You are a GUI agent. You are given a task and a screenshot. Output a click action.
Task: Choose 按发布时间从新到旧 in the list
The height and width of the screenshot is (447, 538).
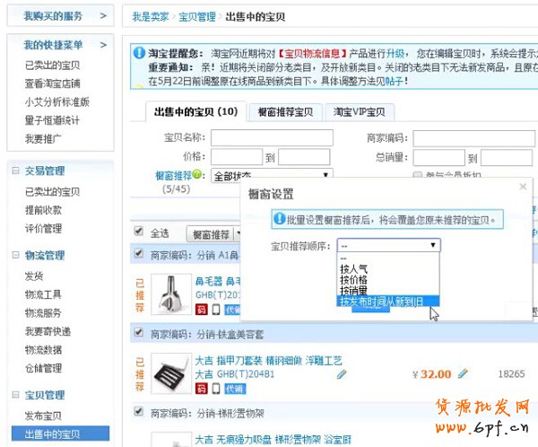click(387, 302)
